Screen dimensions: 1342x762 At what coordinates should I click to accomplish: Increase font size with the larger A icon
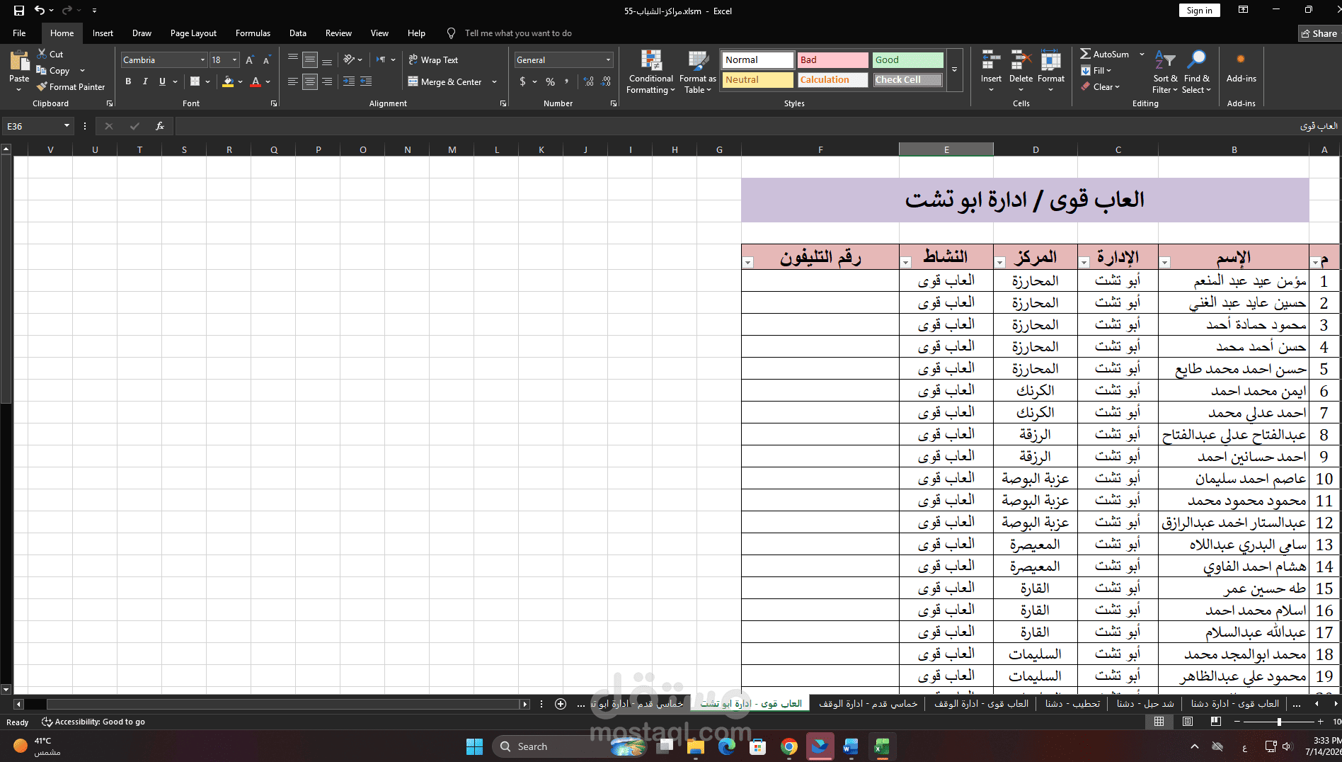coord(249,60)
